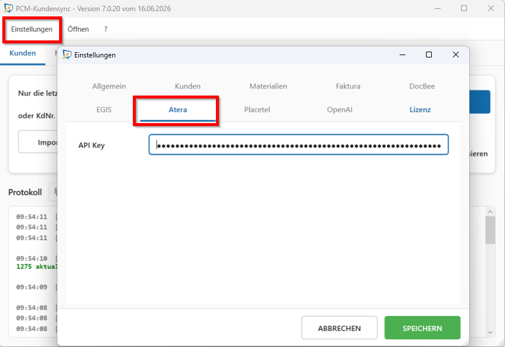The image size is (505, 347).
Task: Maximize the PCM-Kundensync main window
Action: (x=464, y=8)
